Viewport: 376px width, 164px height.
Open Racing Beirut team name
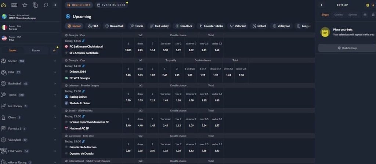pyautogui.click(x=78, y=97)
